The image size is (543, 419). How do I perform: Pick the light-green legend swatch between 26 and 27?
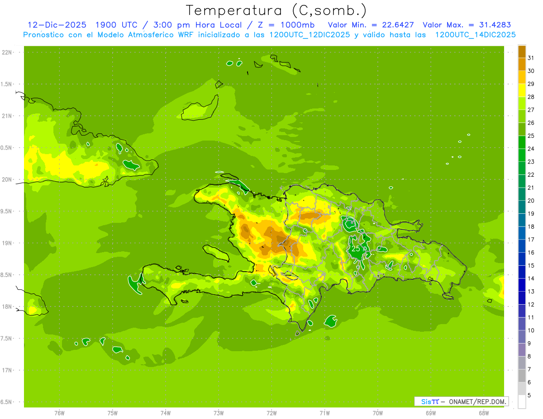click(x=522, y=117)
